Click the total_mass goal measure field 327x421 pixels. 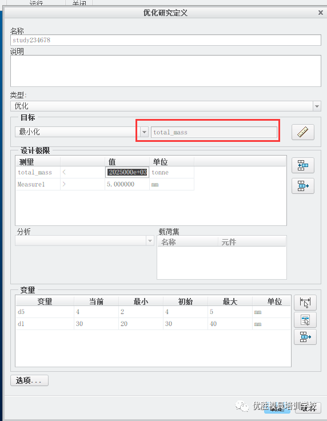coord(214,132)
